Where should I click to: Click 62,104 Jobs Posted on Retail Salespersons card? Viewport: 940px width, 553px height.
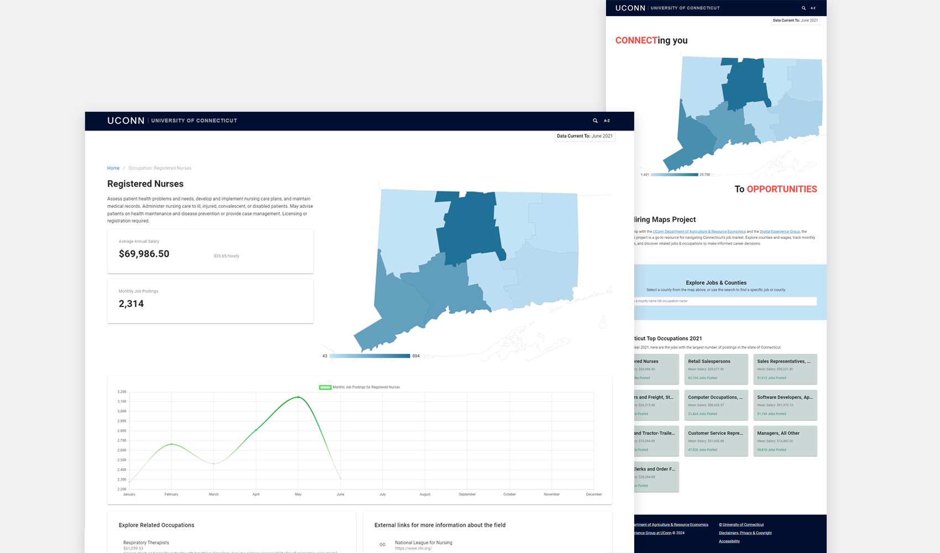point(703,378)
